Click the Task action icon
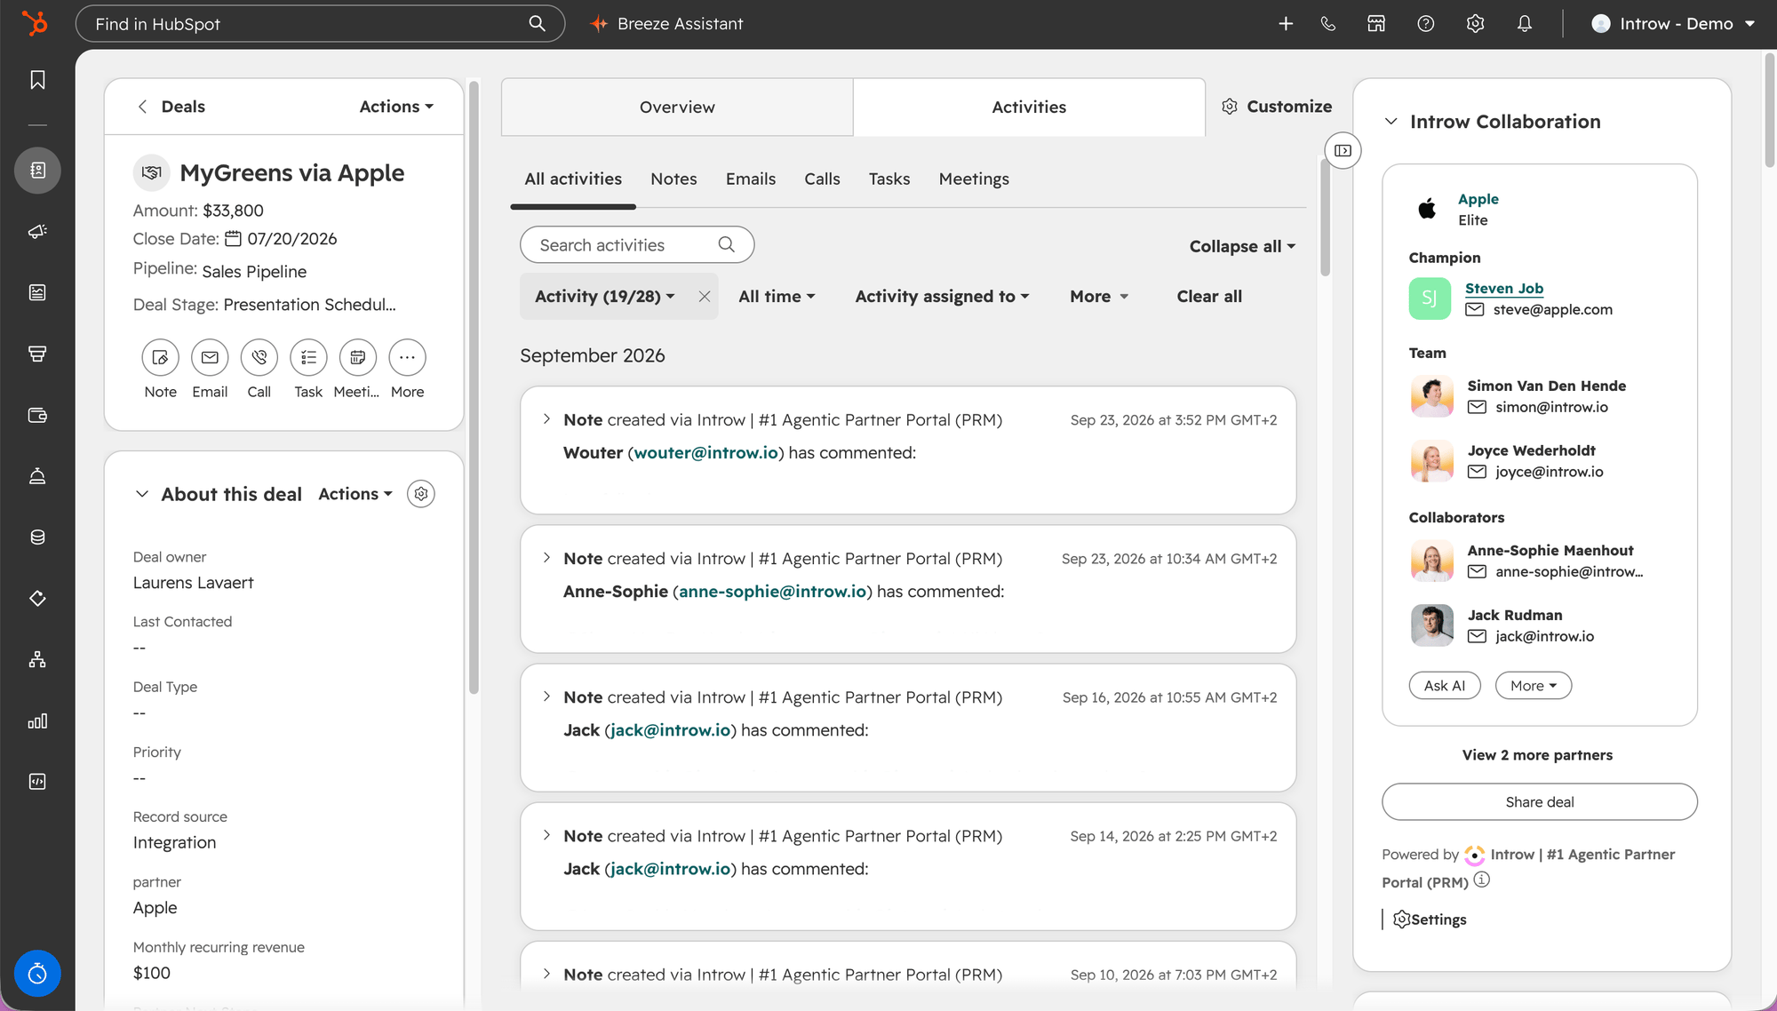Image resolution: width=1777 pixels, height=1011 pixels. pos(308,357)
